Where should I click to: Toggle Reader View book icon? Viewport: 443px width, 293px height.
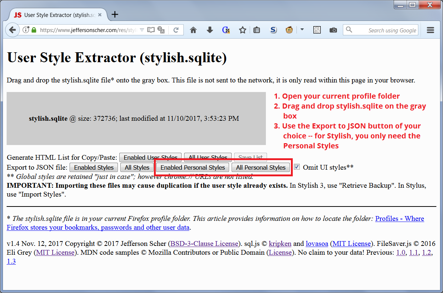[x=151, y=30]
